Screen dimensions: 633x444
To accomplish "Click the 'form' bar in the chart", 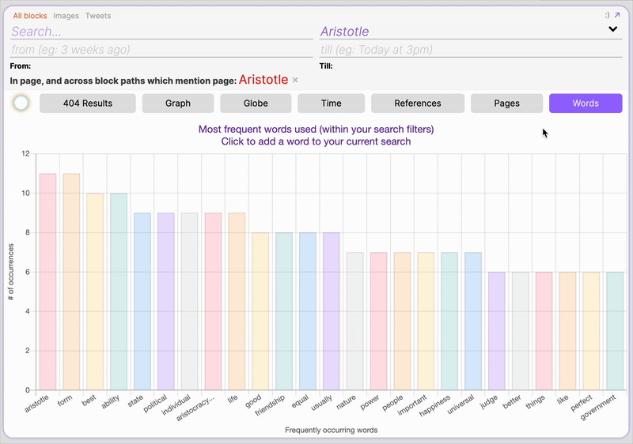I will pyautogui.click(x=71, y=281).
